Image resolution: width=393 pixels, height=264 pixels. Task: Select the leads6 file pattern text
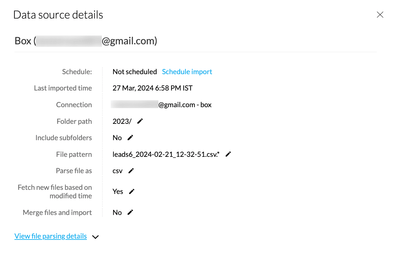166,154
